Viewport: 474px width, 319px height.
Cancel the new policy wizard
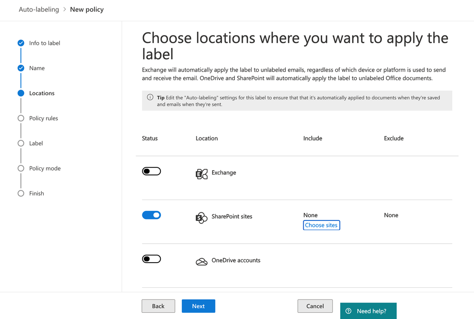pos(315,306)
